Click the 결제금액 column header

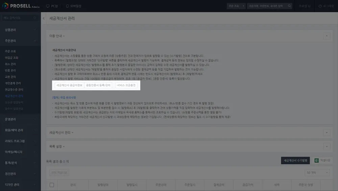pyautogui.click(x=219, y=185)
